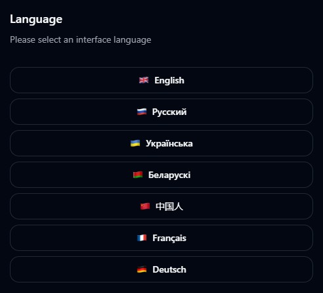Click the Belarusian flag icon
The image size is (323, 293).
[138, 175]
